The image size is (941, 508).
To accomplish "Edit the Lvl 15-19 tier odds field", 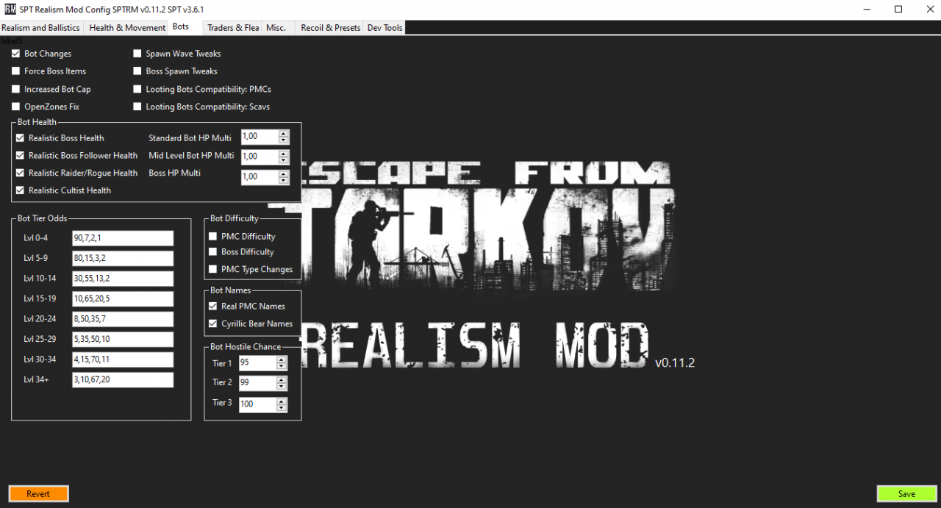I will 123,298.
